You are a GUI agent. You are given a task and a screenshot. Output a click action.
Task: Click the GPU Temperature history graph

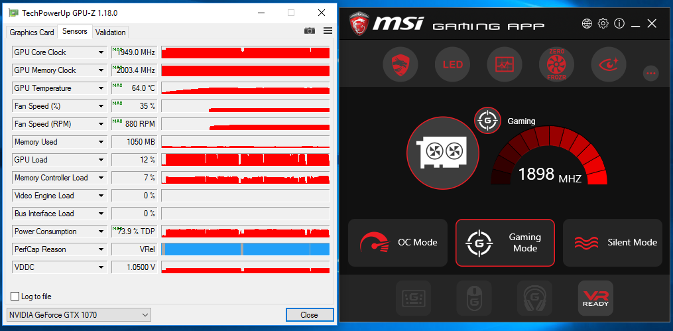coord(245,88)
